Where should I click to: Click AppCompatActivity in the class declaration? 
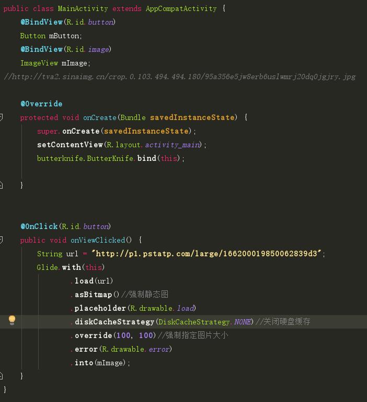181,9
